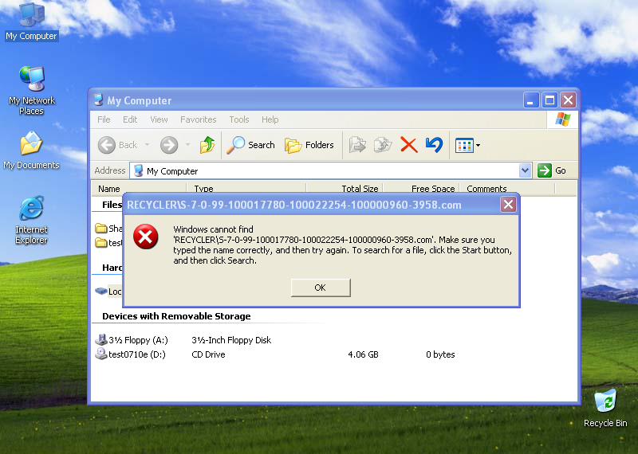Viewport: 638px width, 454px height.
Task: Sort by Free Space column header
Action: pyautogui.click(x=421, y=189)
